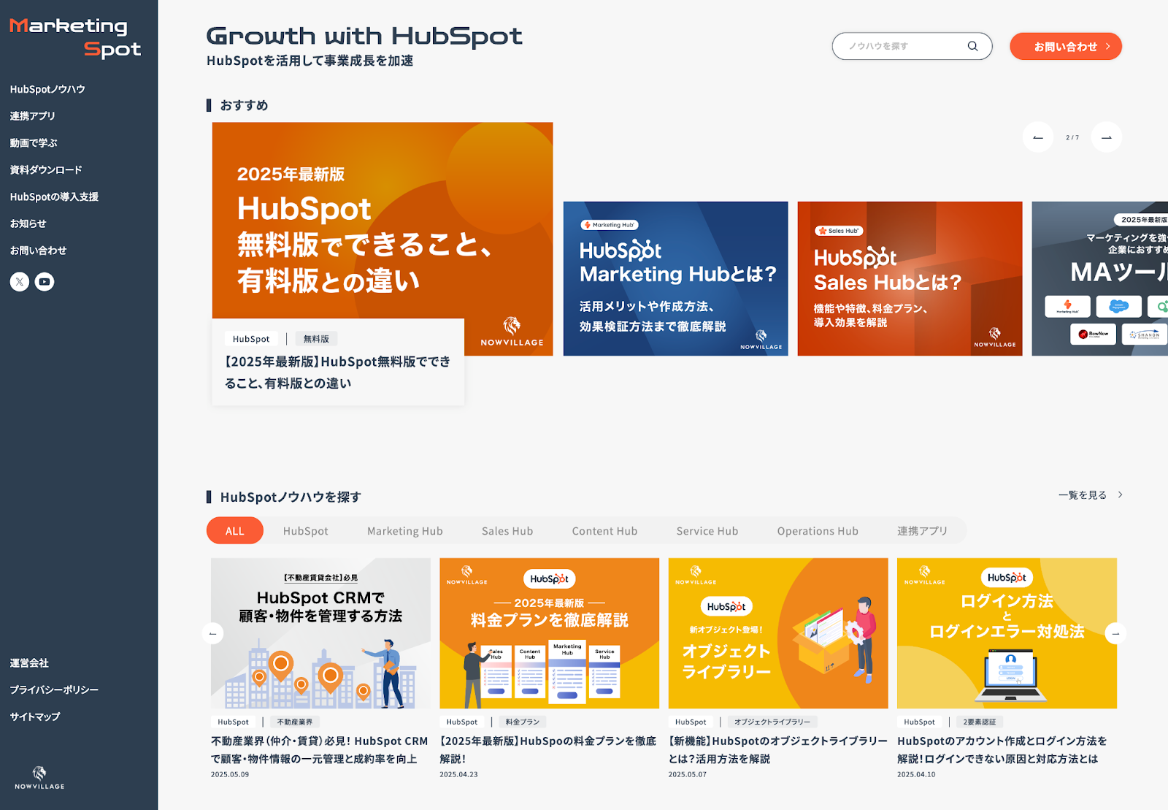Select the Sales Hub filter tab
The height and width of the screenshot is (810, 1168).
(507, 531)
